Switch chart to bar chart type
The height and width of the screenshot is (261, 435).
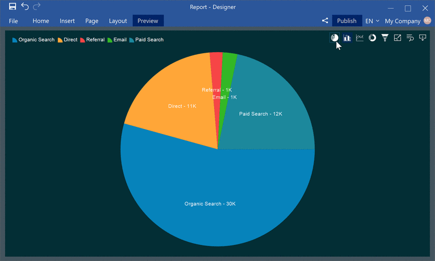tap(347, 38)
